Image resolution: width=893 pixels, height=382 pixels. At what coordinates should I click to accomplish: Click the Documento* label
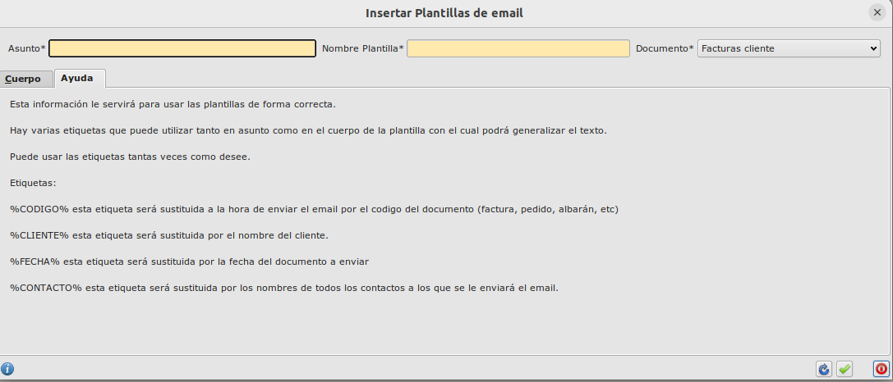[x=665, y=48]
